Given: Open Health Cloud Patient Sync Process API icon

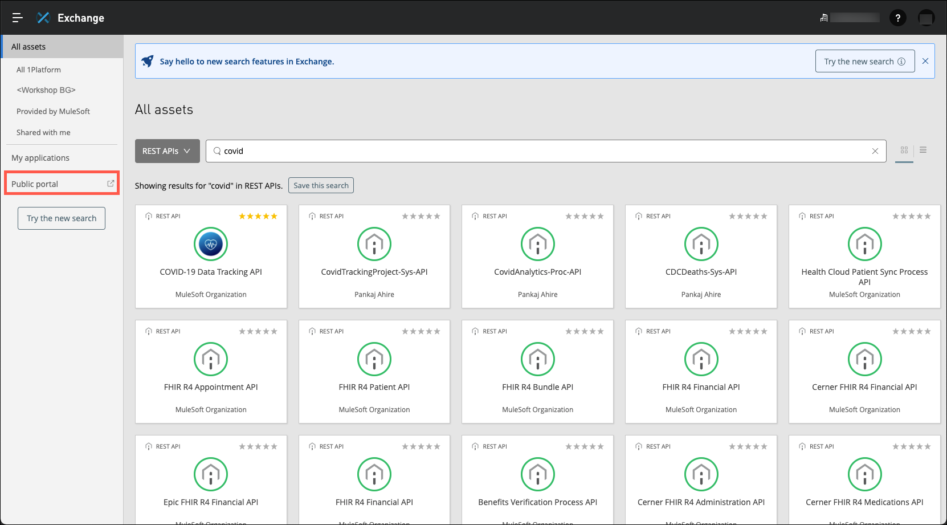Looking at the screenshot, I should pos(865,244).
